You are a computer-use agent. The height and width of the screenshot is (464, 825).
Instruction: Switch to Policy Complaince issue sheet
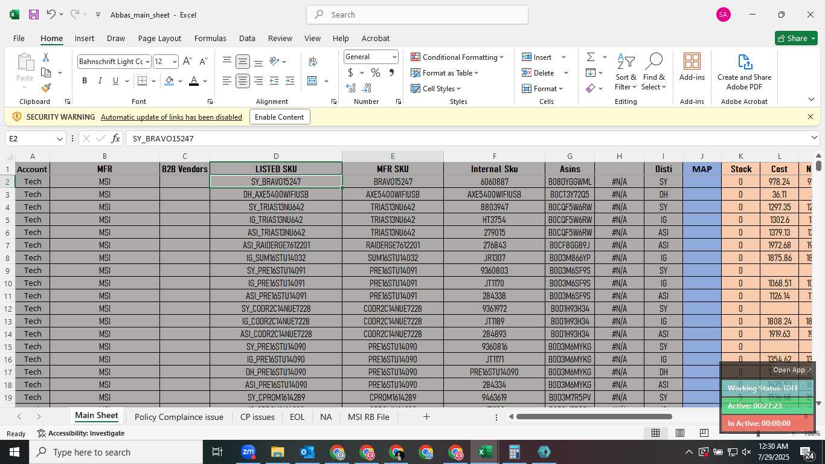tap(179, 417)
